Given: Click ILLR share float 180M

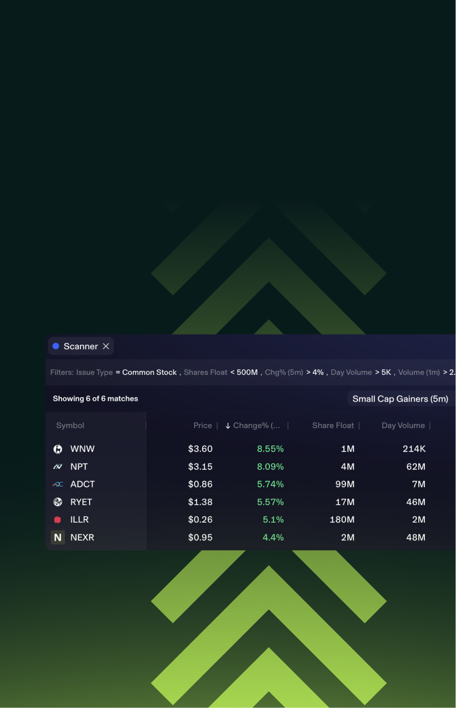Looking at the screenshot, I should click(342, 520).
